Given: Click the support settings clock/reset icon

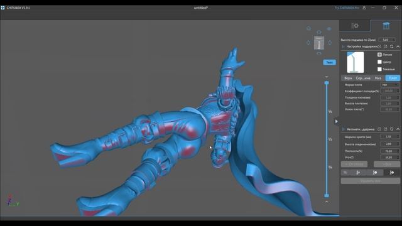Looking at the screenshot, I should [379, 46].
